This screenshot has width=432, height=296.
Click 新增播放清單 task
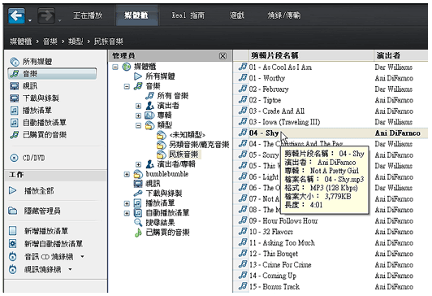click(x=46, y=231)
